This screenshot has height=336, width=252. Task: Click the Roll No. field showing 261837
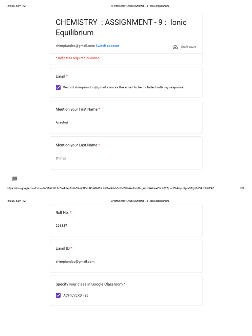62,226
